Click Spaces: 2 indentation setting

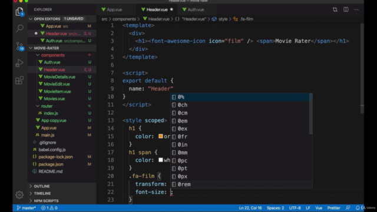pyautogui.click(x=275, y=208)
